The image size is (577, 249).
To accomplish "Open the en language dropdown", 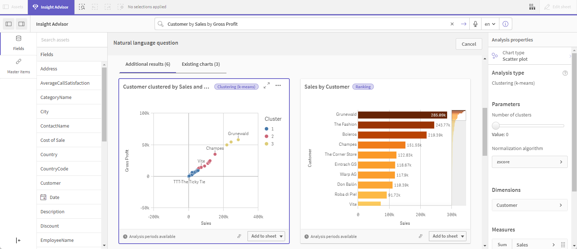I will (x=490, y=24).
